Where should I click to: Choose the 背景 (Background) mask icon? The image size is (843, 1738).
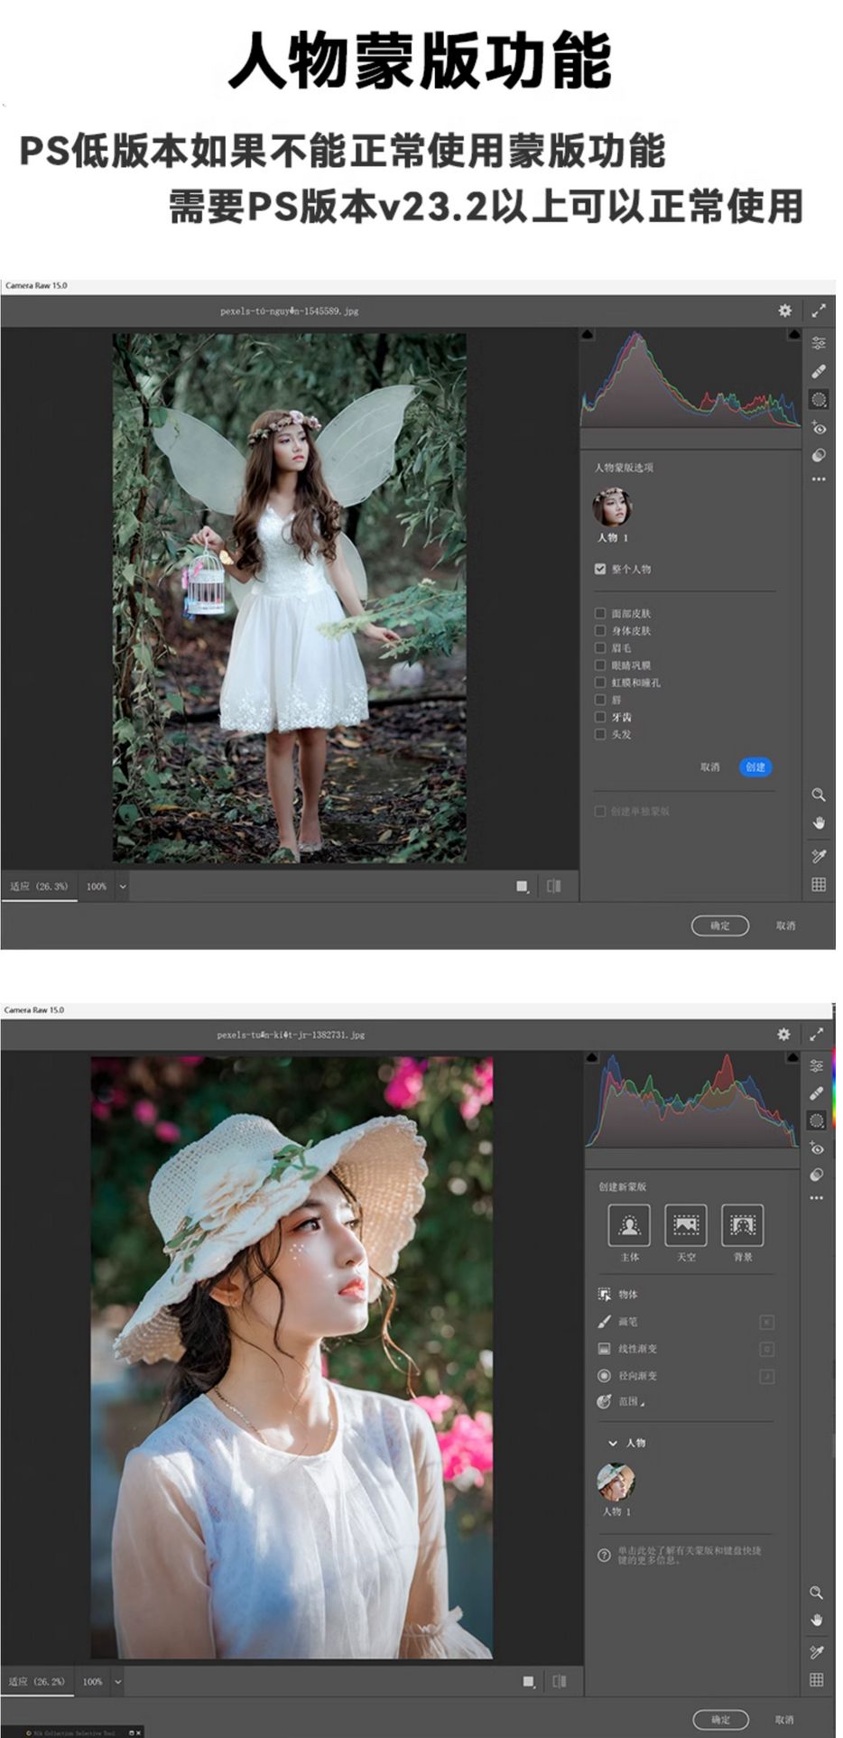point(742,1225)
